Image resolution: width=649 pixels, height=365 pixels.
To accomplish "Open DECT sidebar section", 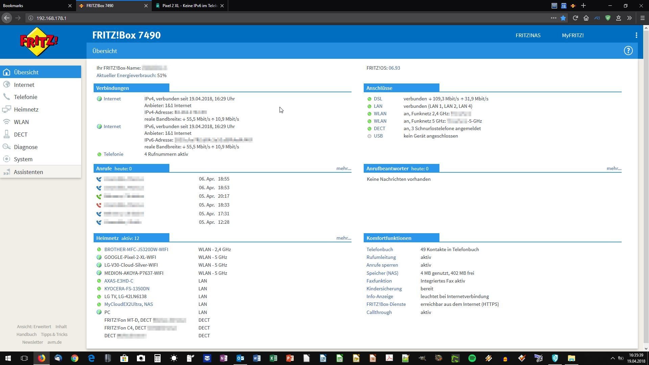I will pos(41,135).
